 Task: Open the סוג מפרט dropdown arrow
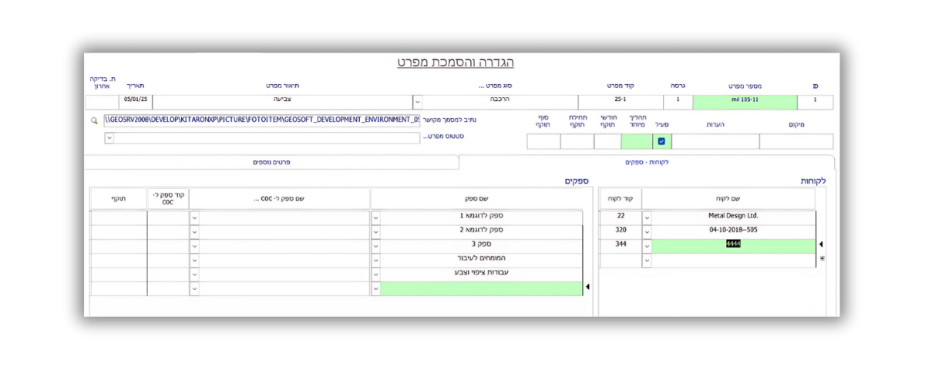click(417, 102)
